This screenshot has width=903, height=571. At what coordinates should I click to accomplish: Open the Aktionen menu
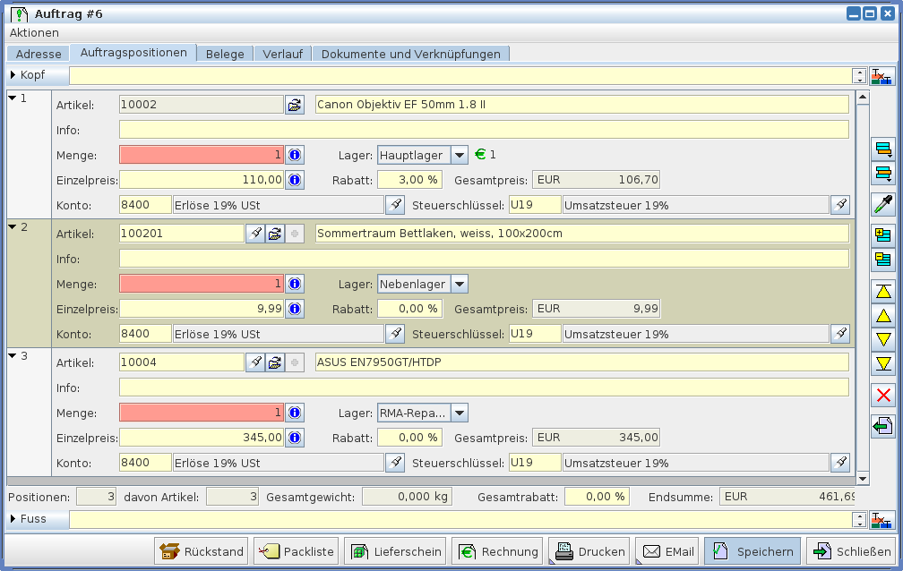pyautogui.click(x=34, y=32)
